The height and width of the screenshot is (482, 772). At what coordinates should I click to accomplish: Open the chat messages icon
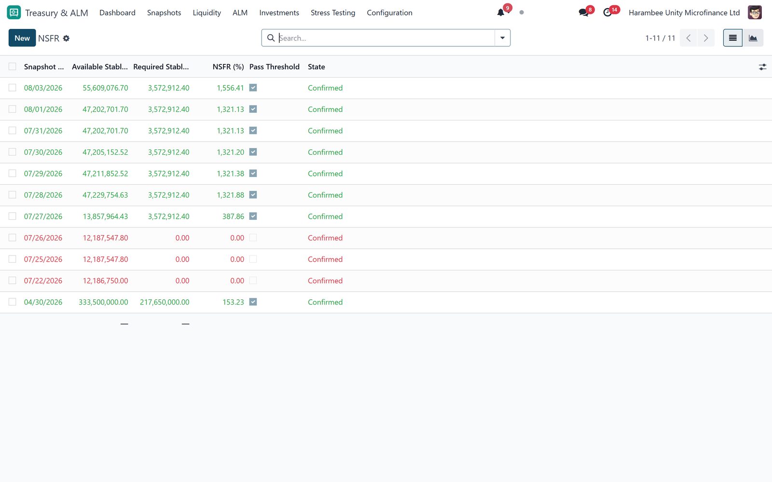click(583, 13)
